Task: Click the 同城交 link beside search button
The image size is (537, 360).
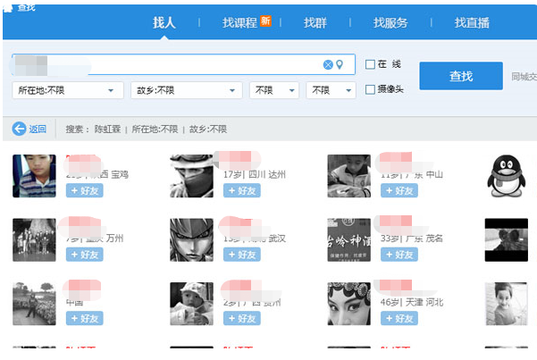Action: click(524, 77)
